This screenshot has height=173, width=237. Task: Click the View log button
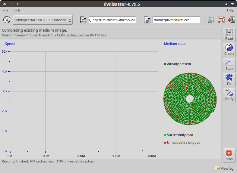224,168
